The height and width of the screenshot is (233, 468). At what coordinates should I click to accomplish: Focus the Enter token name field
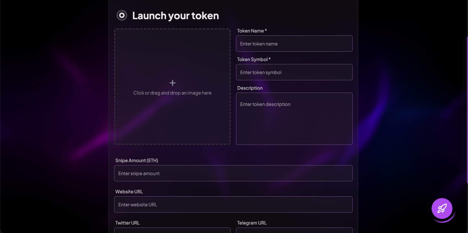[x=294, y=44]
